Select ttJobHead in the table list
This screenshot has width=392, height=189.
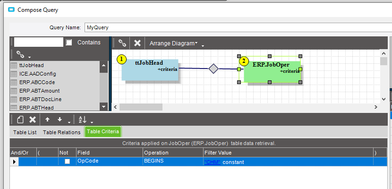[32, 65]
